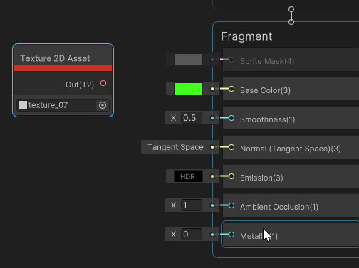
Task: Click the Out(T2) output port
Action: [103, 83]
